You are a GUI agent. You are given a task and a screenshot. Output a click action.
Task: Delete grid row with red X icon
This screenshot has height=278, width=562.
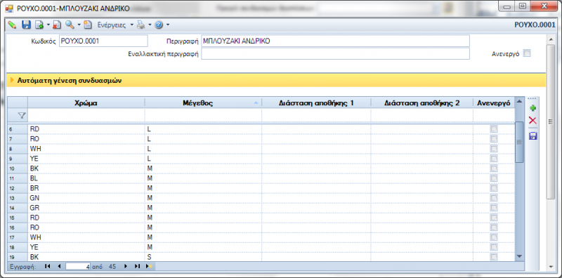click(x=533, y=120)
